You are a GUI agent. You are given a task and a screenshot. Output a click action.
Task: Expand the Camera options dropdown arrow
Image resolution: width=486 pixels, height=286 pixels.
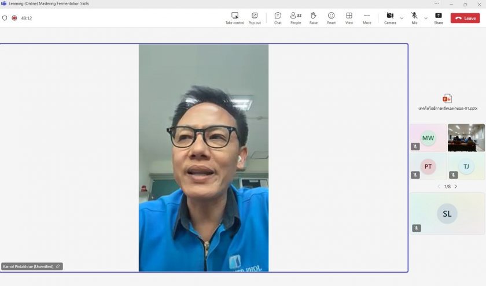[402, 18]
